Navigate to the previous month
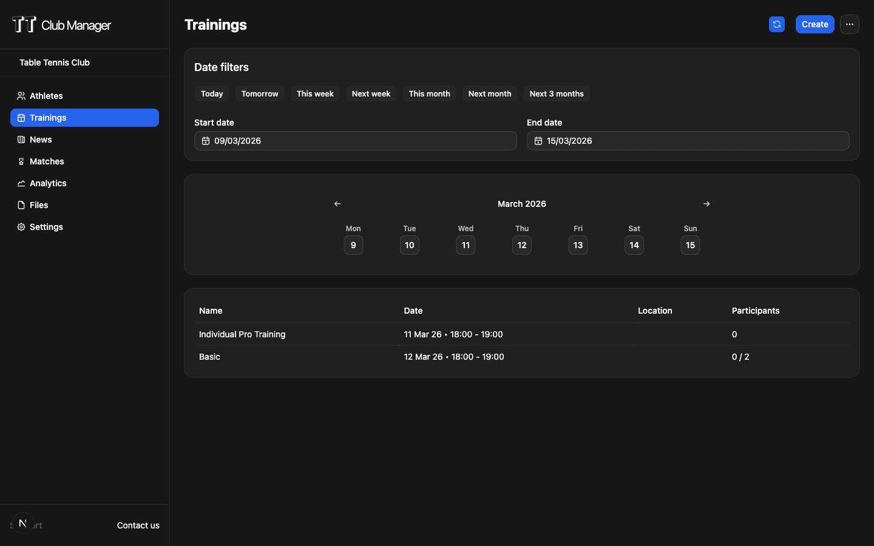 point(337,204)
